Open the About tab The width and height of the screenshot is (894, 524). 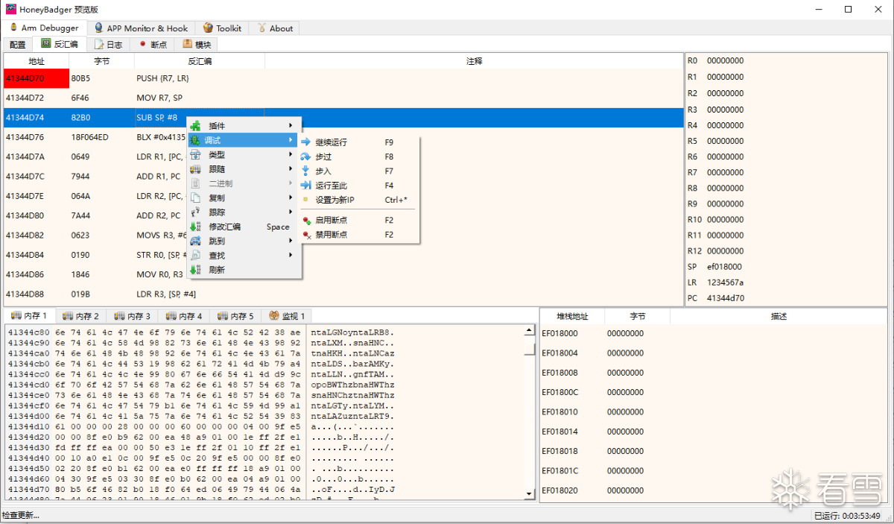(x=275, y=28)
